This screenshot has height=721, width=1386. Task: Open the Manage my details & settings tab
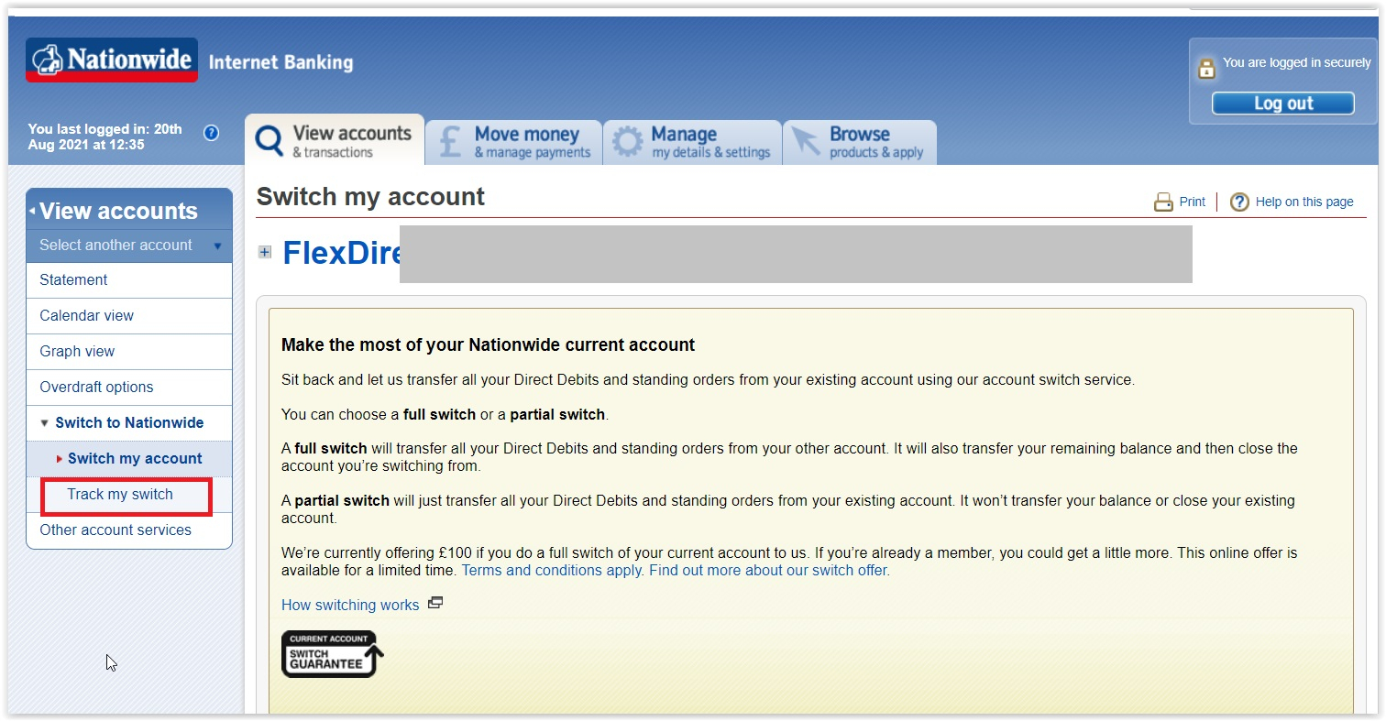tap(693, 143)
